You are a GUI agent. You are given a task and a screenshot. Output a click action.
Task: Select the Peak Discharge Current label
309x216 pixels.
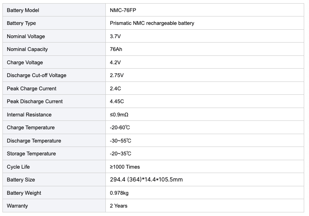[35, 102]
